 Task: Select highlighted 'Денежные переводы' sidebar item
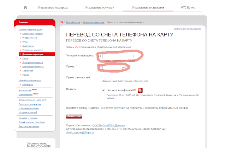[37, 54]
